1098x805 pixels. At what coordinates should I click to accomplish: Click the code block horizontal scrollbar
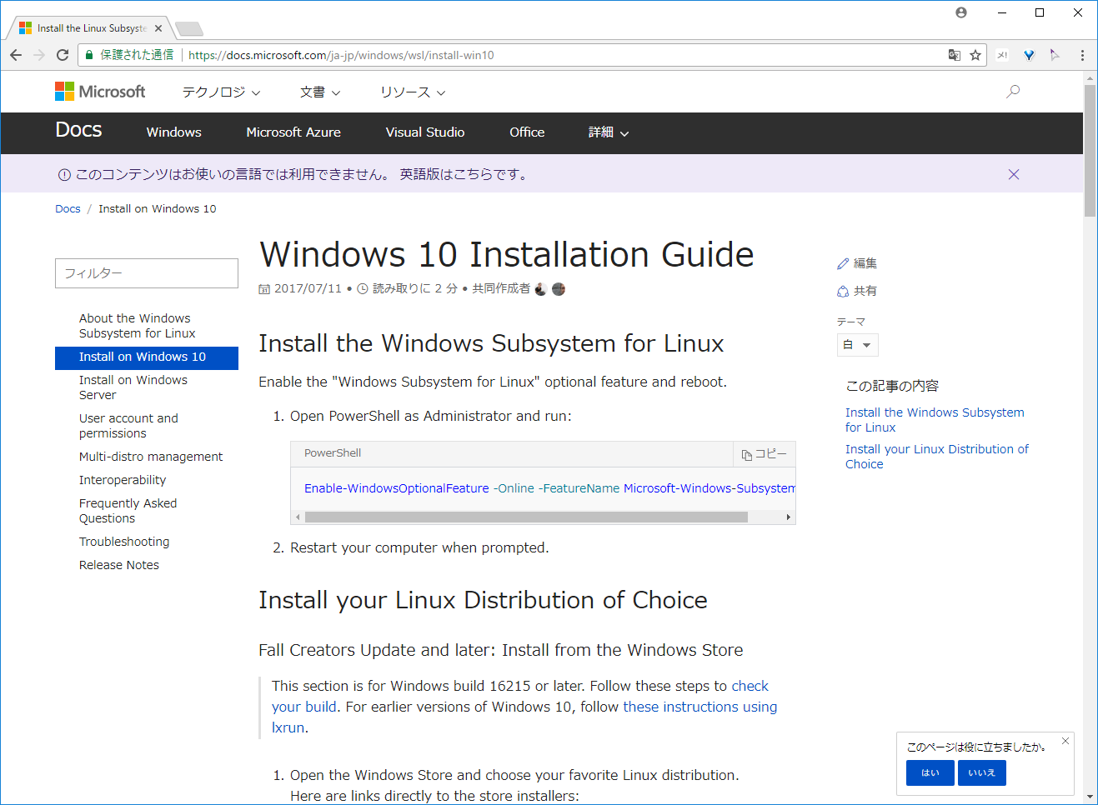(x=526, y=517)
